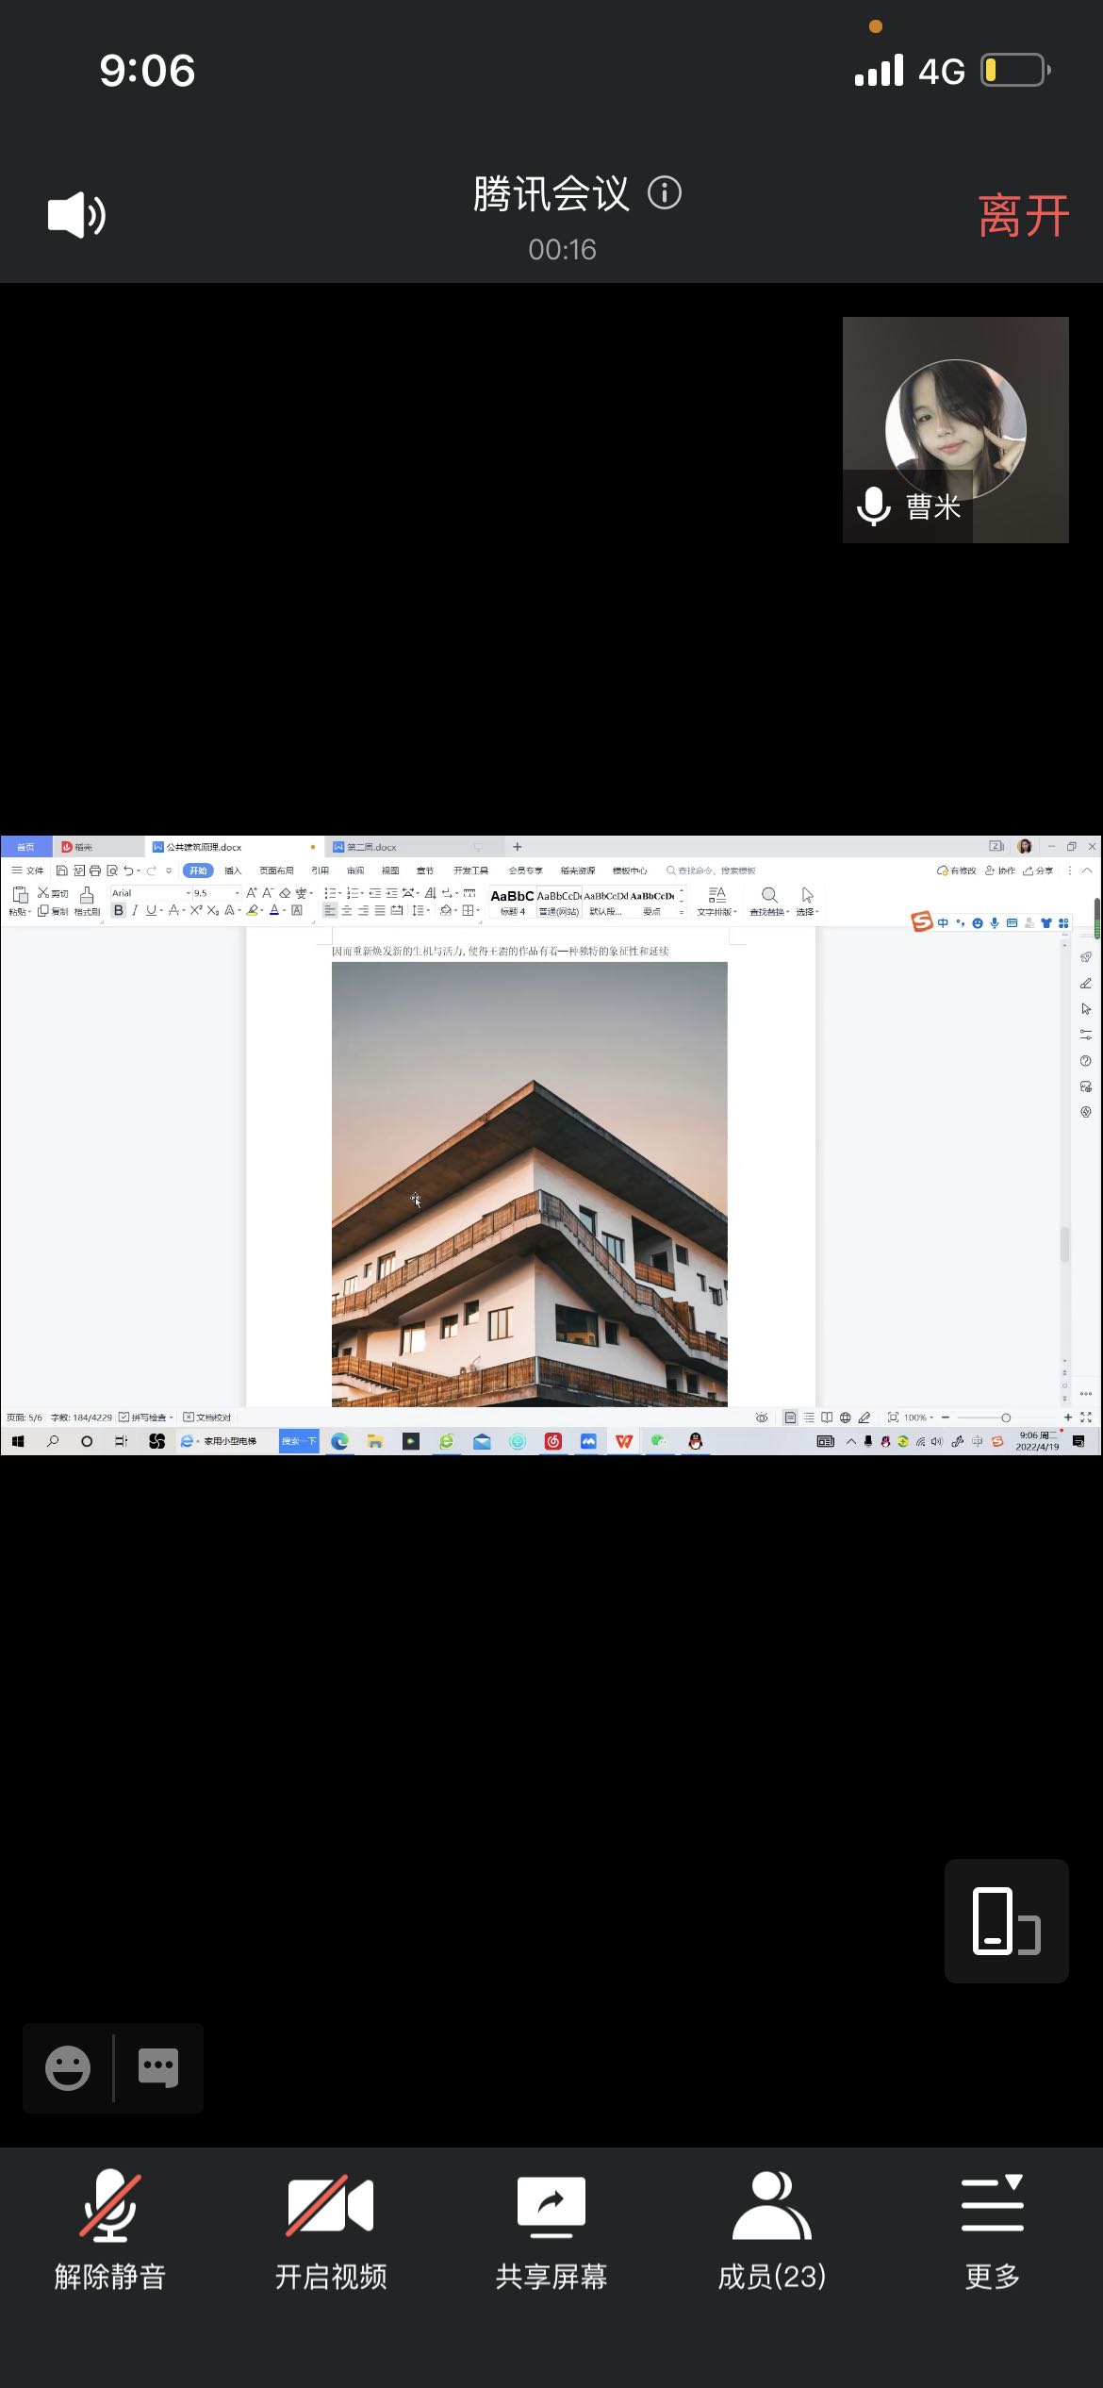This screenshot has width=1103, height=2388.
Task: Click the 查找替换 magnifier icon
Action: pos(769,895)
